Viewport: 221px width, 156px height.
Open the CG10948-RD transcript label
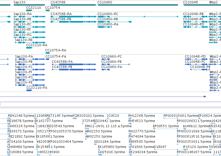click(x=194, y=24)
